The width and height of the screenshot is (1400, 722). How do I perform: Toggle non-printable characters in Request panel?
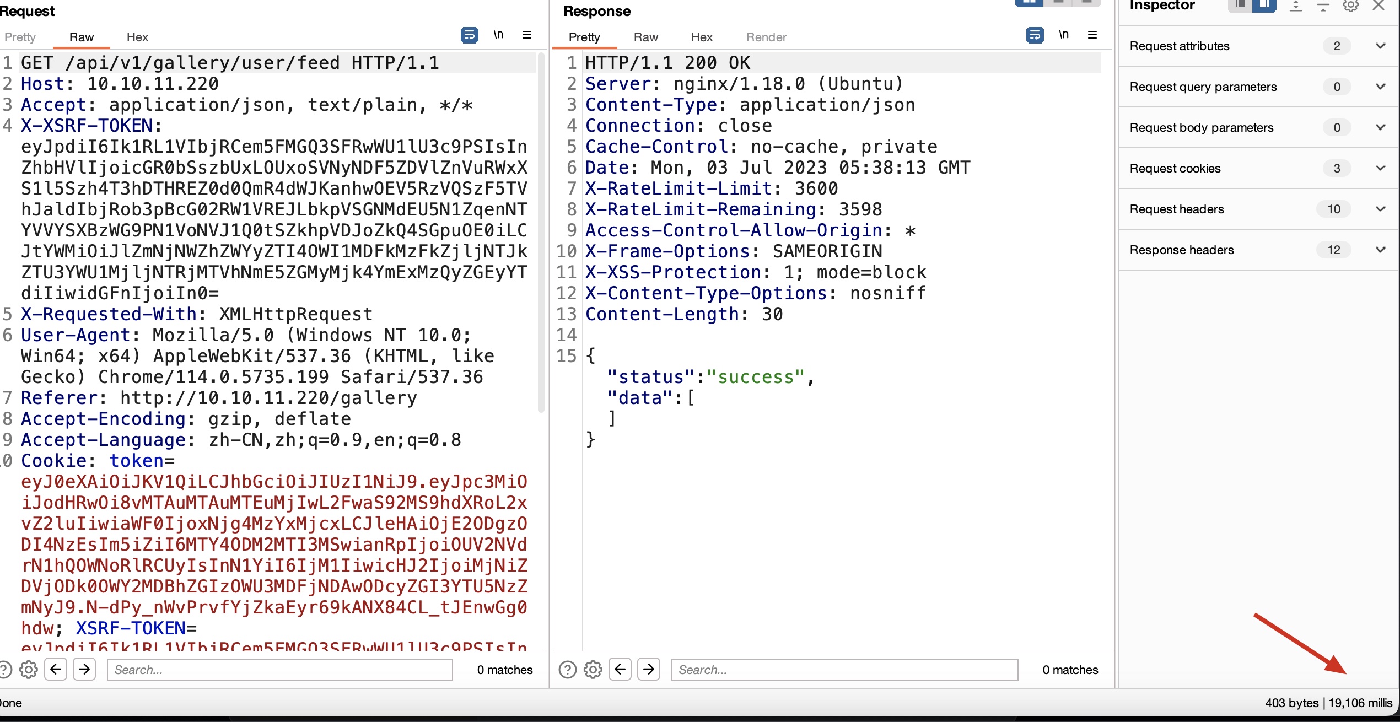[498, 35]
